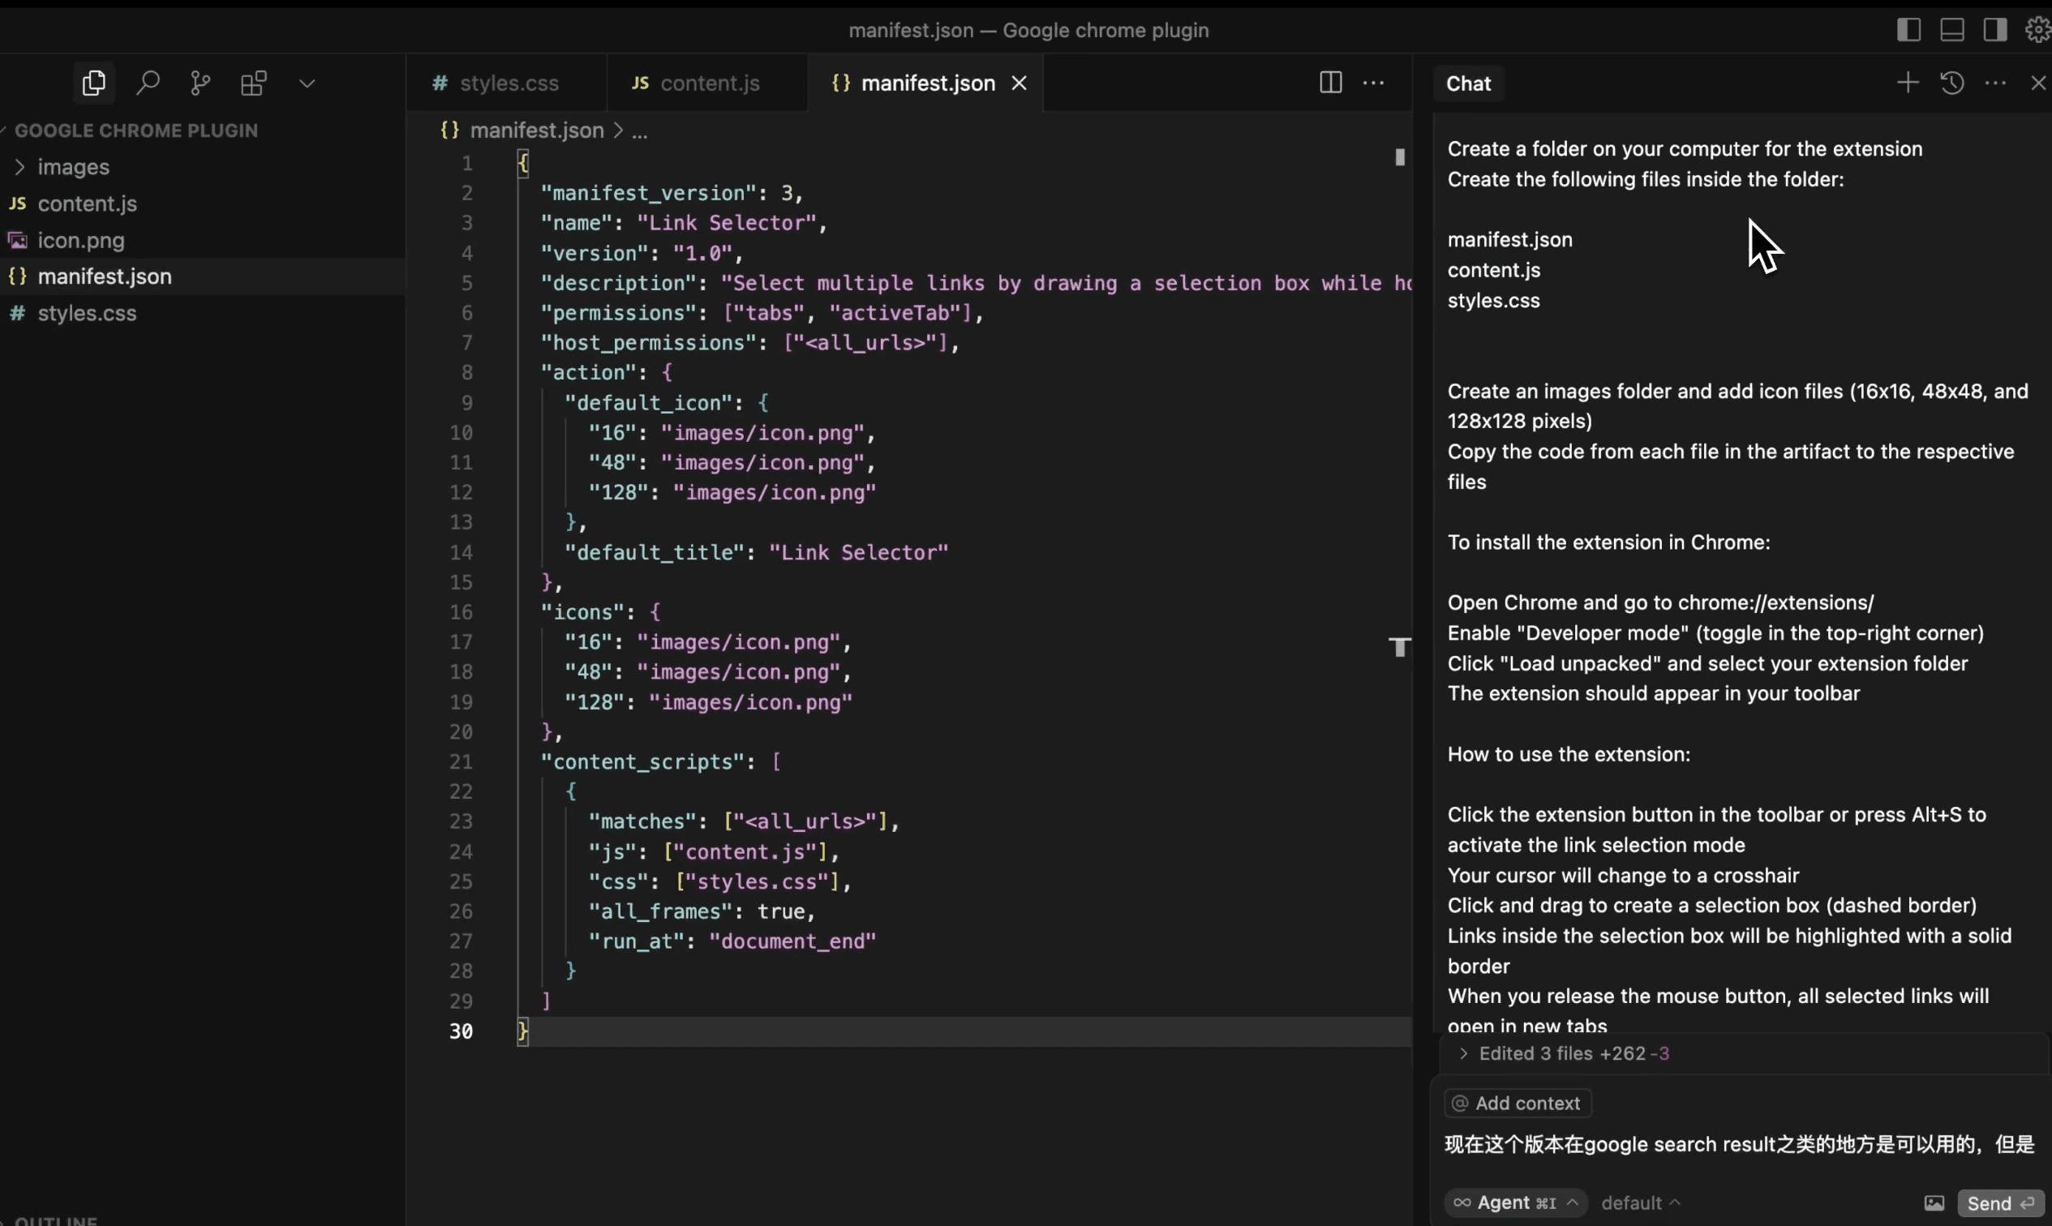Viewport: 2052px width, 1226px height.
Task: Attach an image with the picture icon
Action: tap(1934, 1202)
